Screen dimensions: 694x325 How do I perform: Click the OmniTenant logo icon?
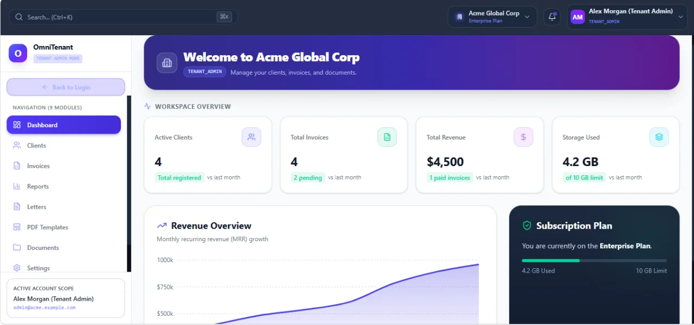[18, 53]
